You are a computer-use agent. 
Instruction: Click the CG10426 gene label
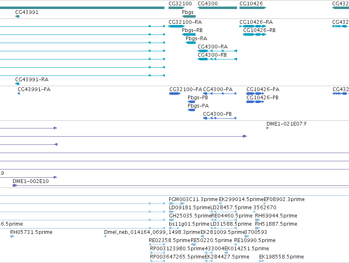click(x=251, y=4)
